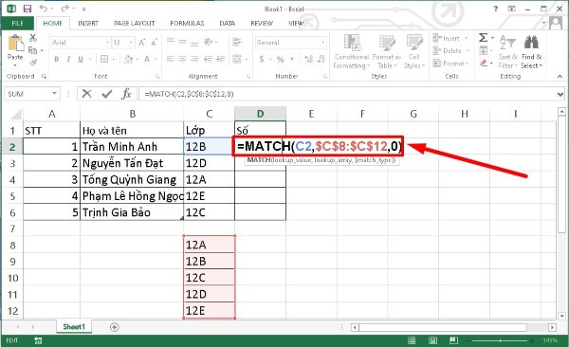Toggle Bold formatting
The image size is (569, 347).
(57, 59)
